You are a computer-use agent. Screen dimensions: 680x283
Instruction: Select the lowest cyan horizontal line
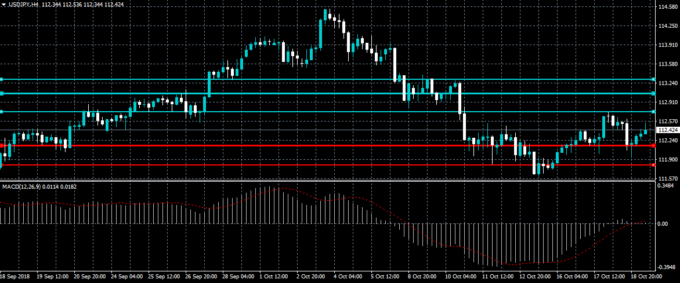point(327,112)
